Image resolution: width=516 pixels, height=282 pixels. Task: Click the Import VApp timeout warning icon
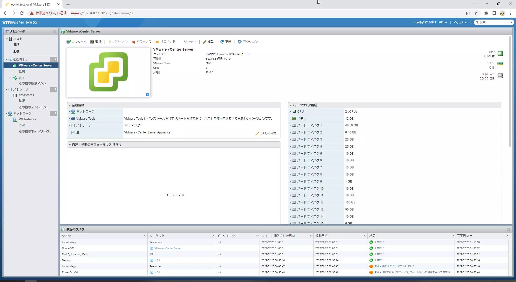(x=371, y=266)
